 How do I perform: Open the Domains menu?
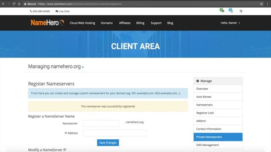pos(107,23)
